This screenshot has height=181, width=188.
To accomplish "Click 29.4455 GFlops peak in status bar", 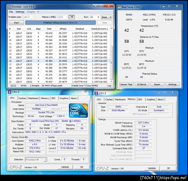I will (x=52, y=86).
